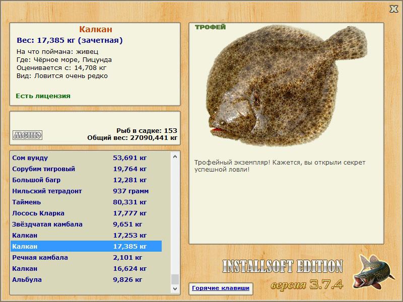Select Альбула 9,826 кг entry
Viewport: 403px width, 302px height.
tap(86, 279)
